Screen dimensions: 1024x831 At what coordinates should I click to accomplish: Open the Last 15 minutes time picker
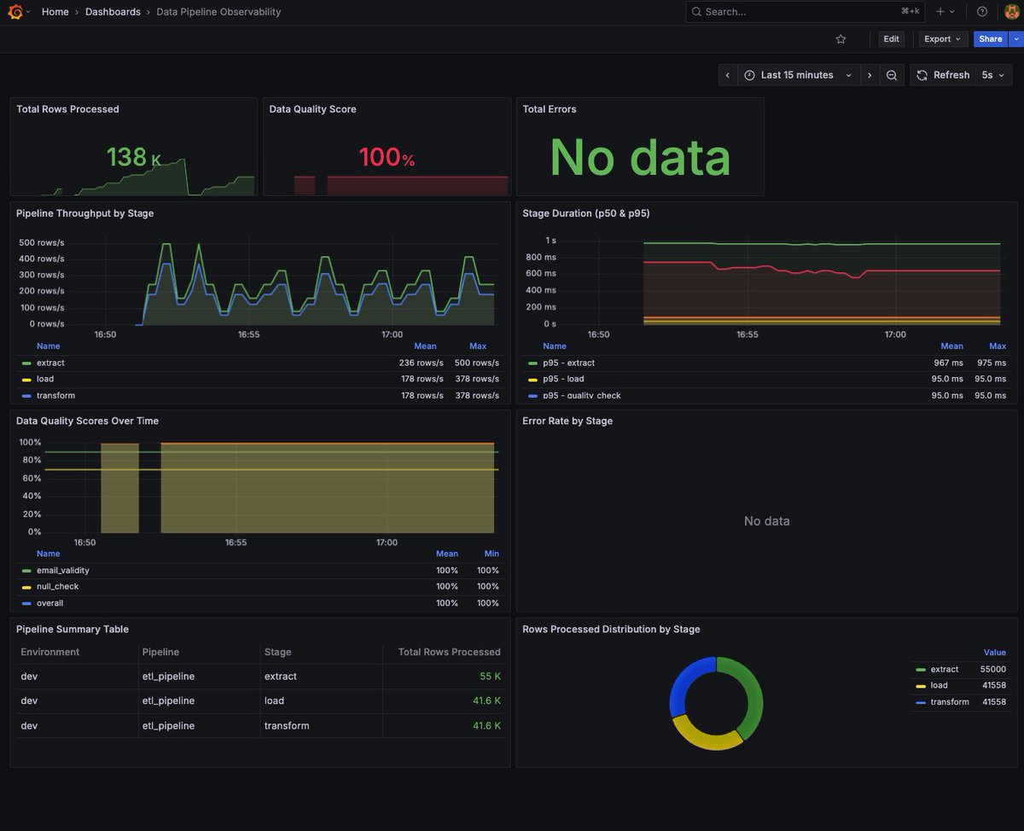tap(798, 75)
